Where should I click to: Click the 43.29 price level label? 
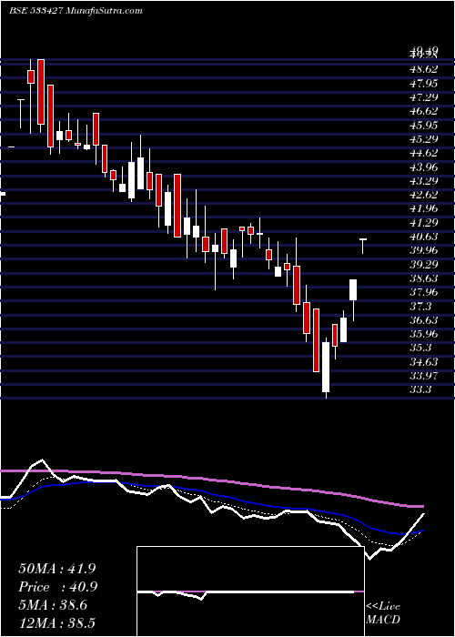(424, 180)
